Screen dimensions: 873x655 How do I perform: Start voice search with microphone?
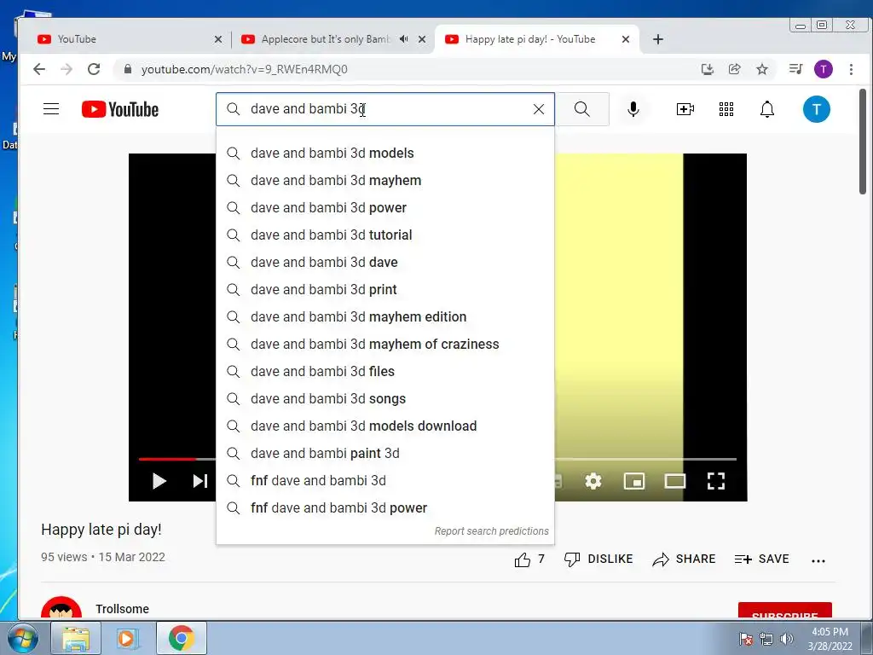633,109
